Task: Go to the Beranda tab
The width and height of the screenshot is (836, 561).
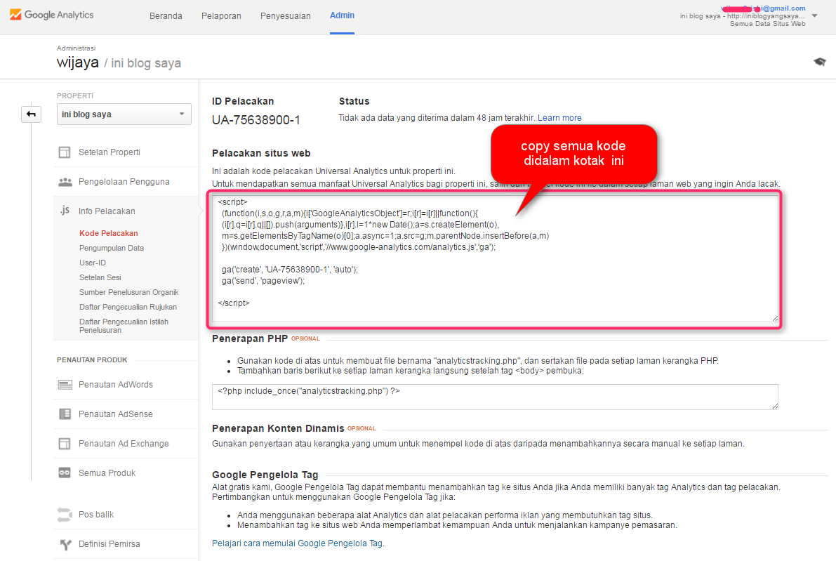Action: coord(166,16)
